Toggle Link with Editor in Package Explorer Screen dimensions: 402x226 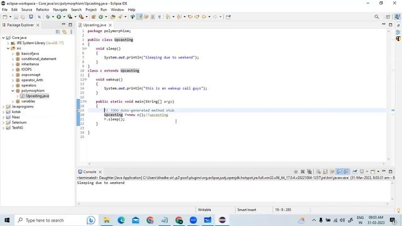click(64, 32)
